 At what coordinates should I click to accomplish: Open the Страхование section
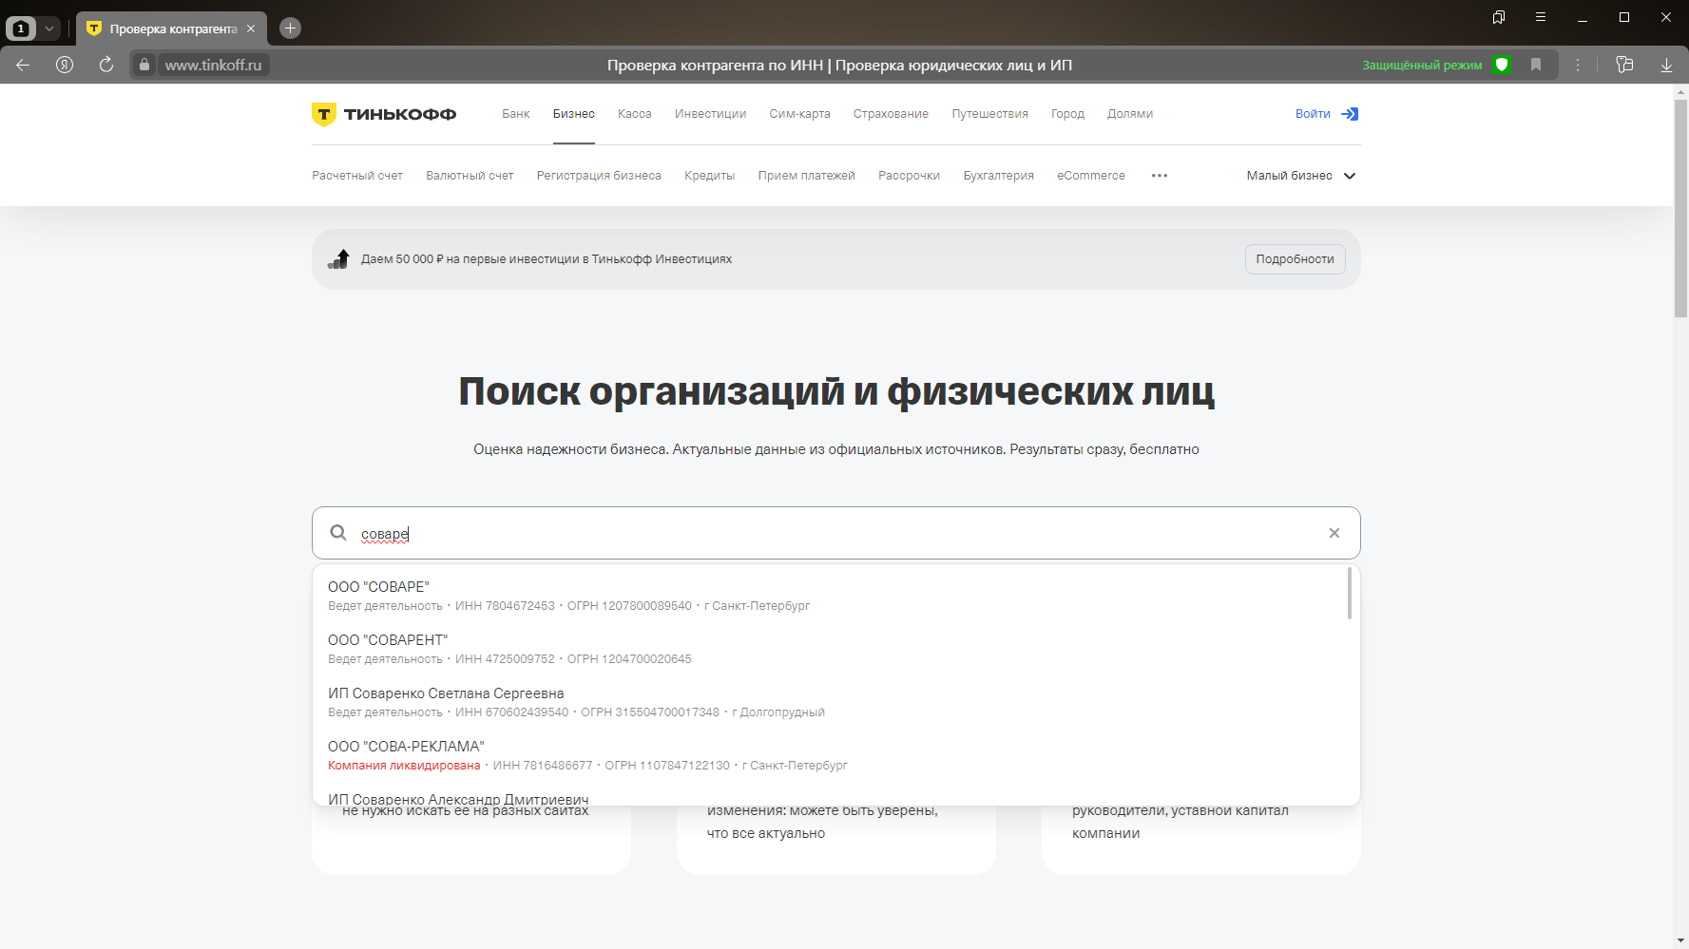(891, 114)
